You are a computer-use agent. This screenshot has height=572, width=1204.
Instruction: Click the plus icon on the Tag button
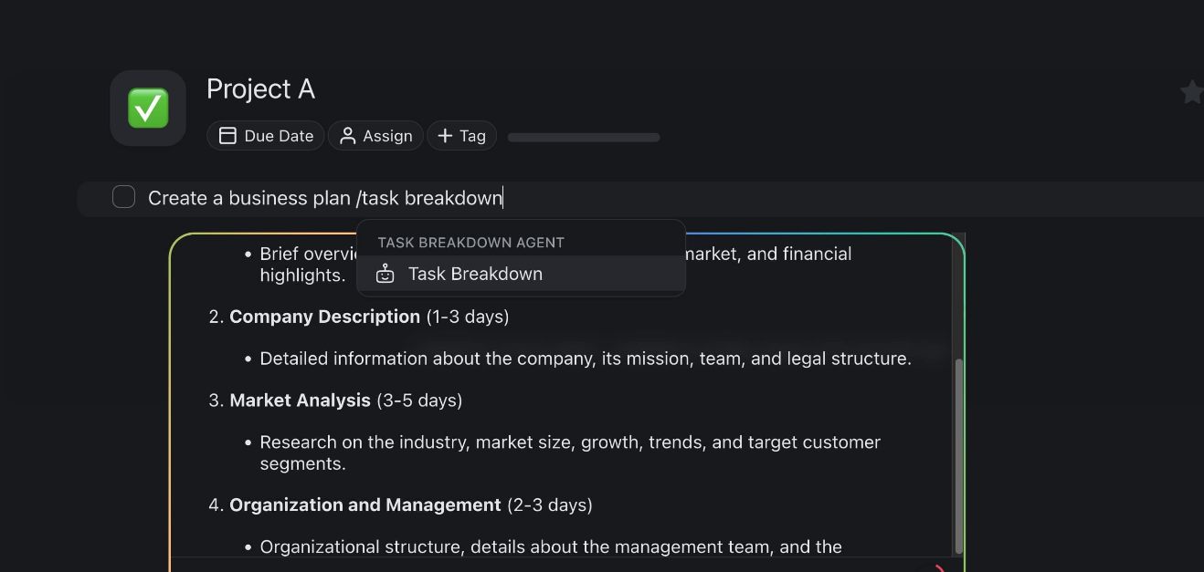[x=445, y=135]
